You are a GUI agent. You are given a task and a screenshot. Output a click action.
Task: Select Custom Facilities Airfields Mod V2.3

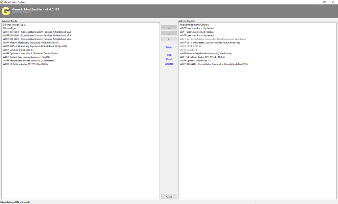pyautogui.click(x=37, y=32)
